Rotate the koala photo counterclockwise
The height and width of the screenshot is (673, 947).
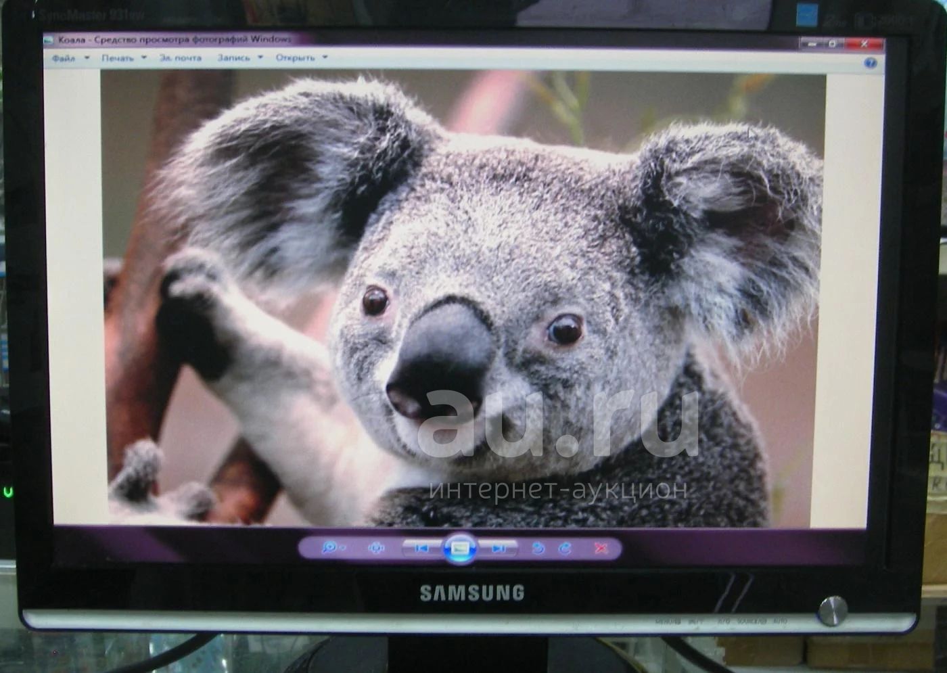(x=538, y=549)
